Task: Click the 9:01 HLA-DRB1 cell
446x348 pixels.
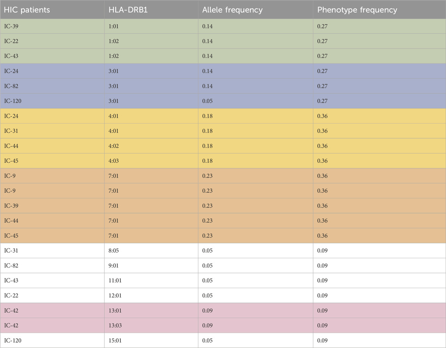Action: pos(115,266)
